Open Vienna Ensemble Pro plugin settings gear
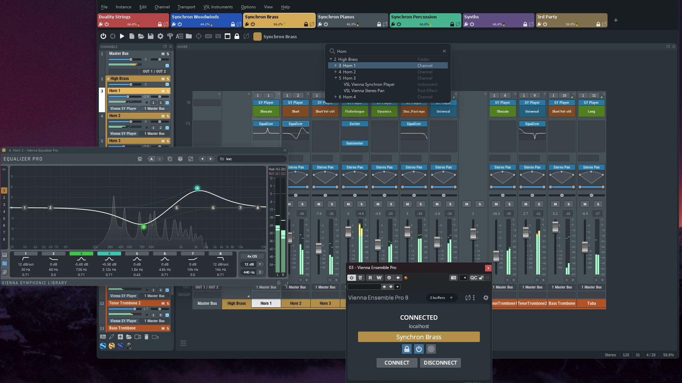This screenshot has width=682, height=383. coord(486,298)
